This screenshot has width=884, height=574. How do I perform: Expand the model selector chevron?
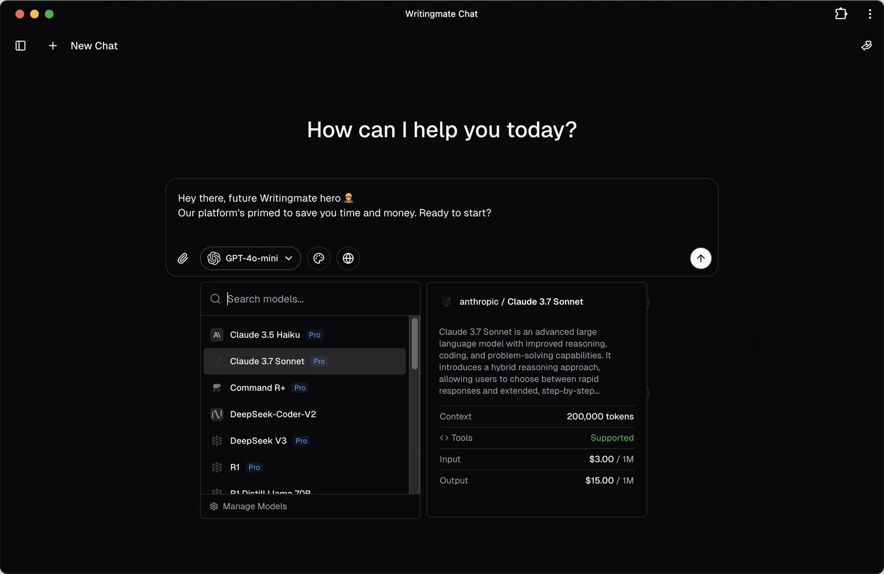[288, 258]
